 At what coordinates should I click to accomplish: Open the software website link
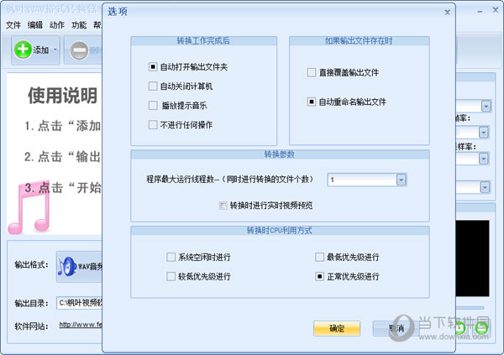pos(81,325)
